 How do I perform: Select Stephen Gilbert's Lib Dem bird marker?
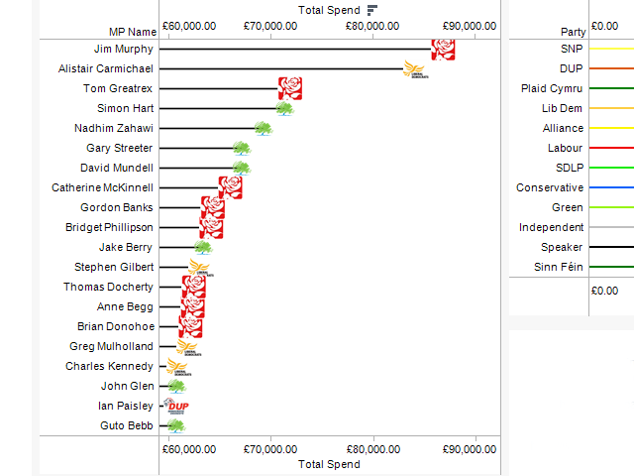(x=201, y=267)
